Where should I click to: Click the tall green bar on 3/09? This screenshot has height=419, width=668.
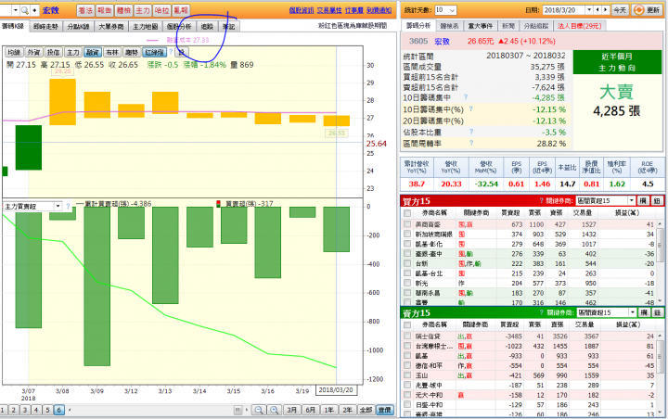pos(97,286)
